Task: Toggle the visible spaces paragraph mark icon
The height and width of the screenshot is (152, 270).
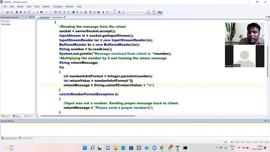Action: coord(68,12)
